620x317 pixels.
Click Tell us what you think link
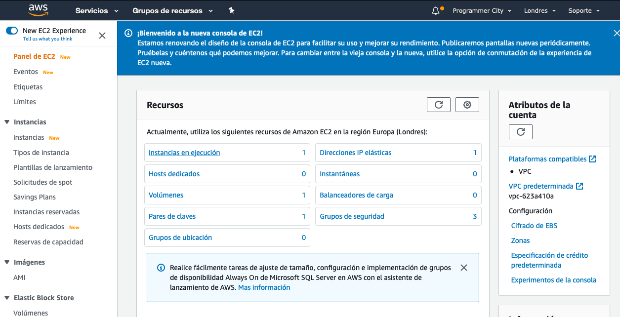[x=47, y=39]
